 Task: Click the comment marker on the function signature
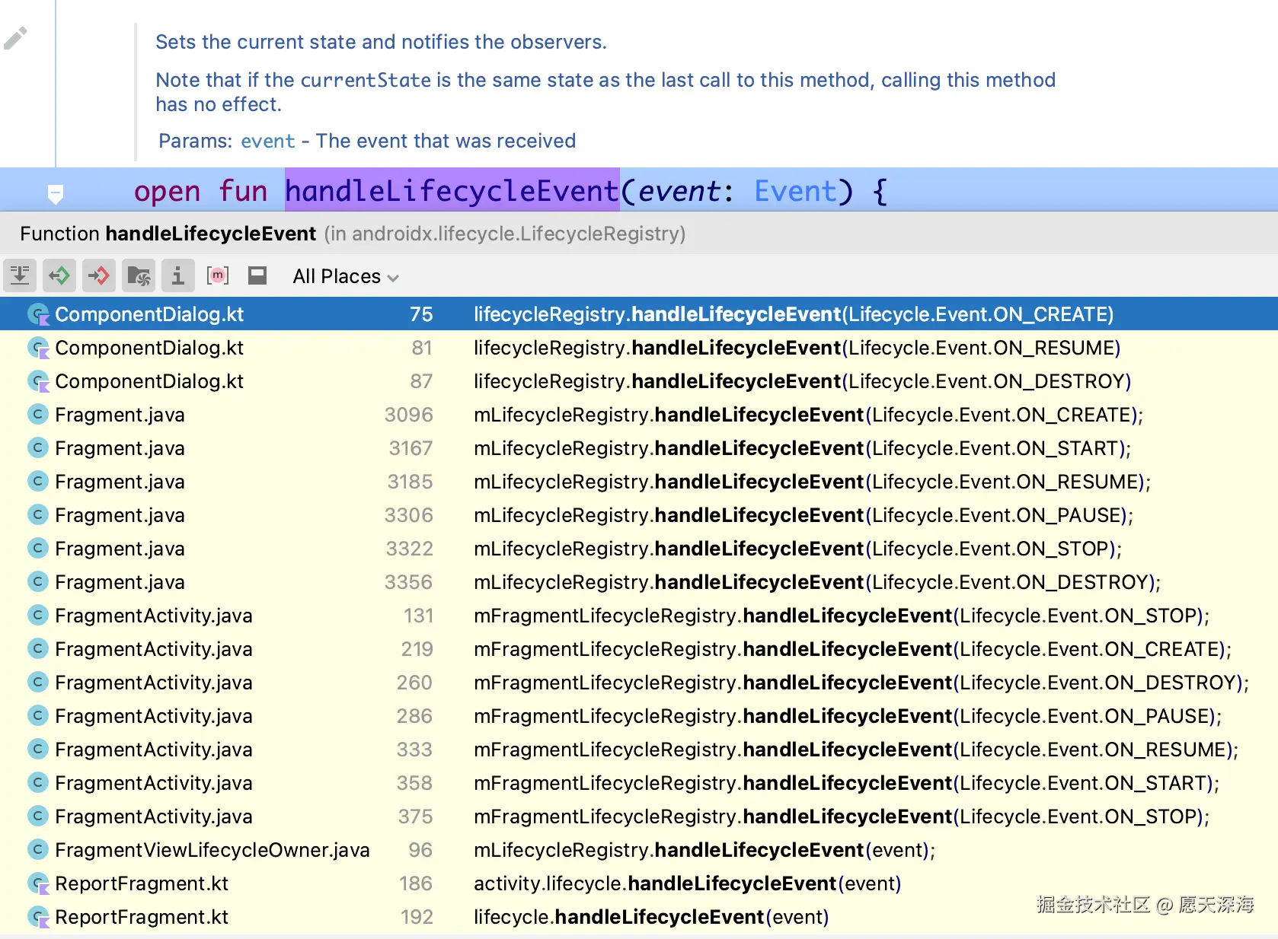point(56,191)
